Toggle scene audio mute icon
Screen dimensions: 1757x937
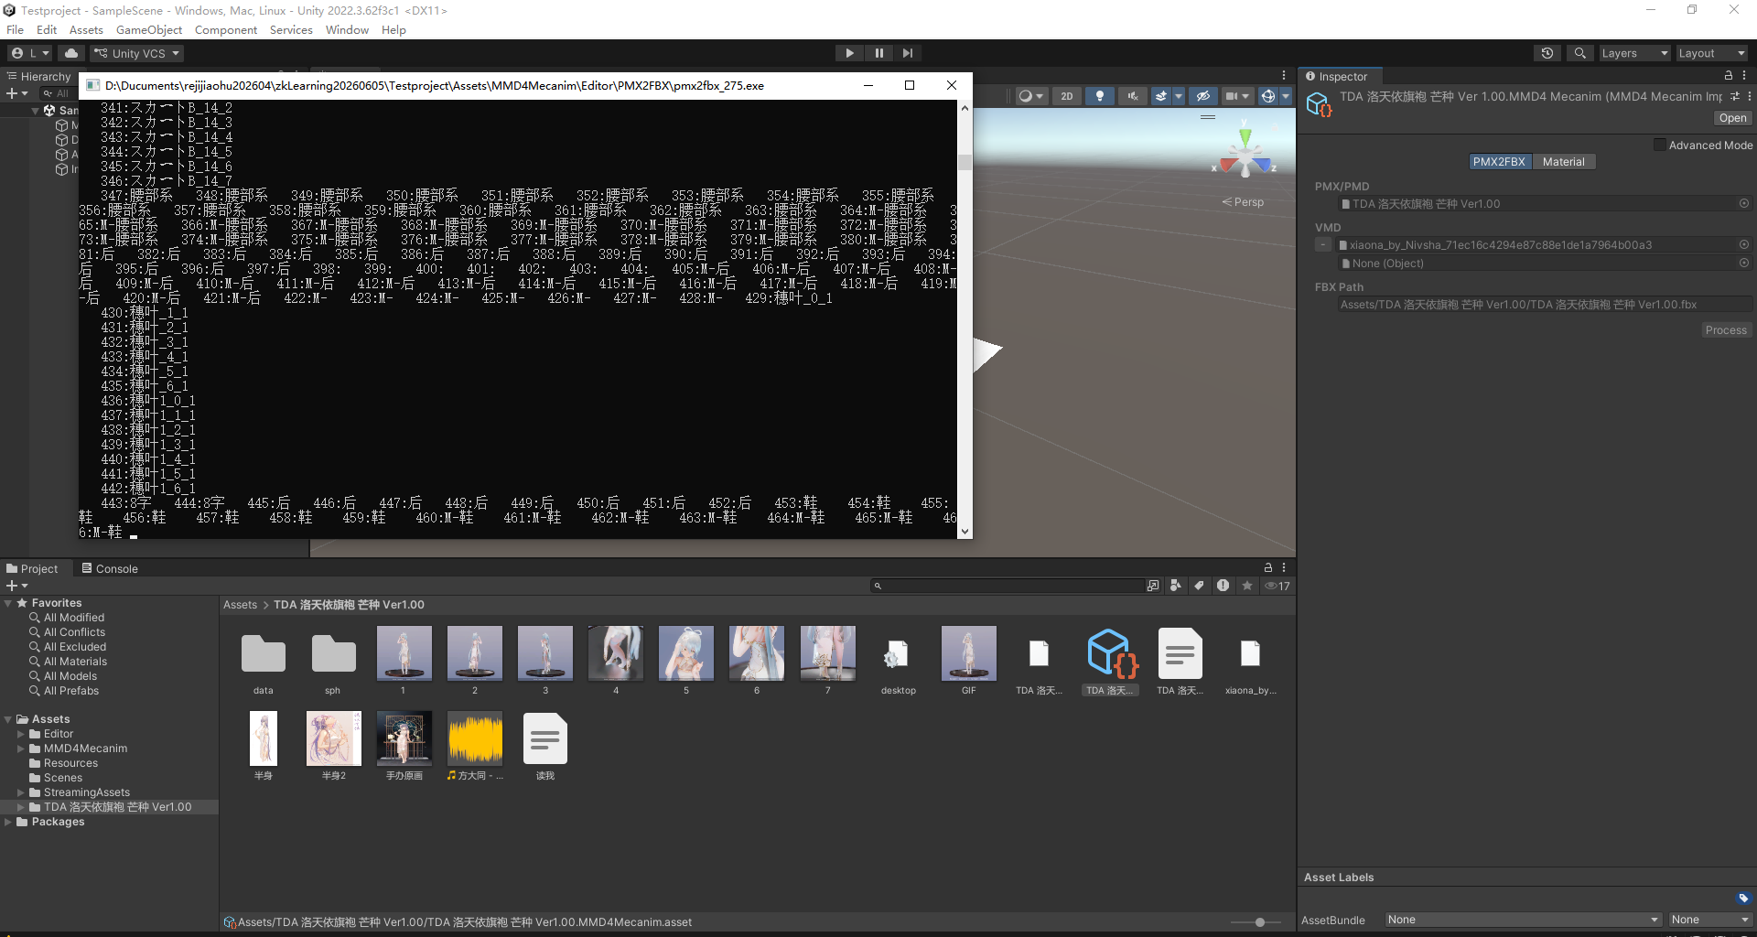(x=1132, y=96)
